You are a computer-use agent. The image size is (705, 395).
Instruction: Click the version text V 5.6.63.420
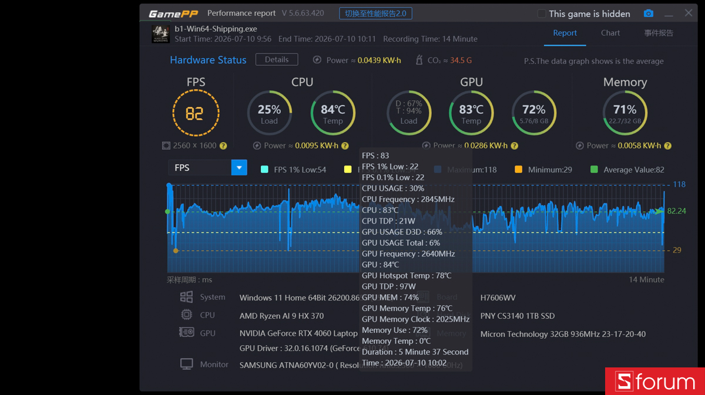(303, 13)
